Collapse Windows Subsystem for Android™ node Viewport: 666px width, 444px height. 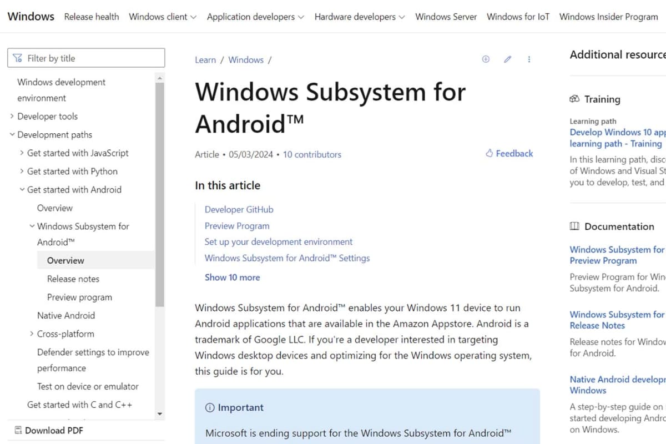32,226
